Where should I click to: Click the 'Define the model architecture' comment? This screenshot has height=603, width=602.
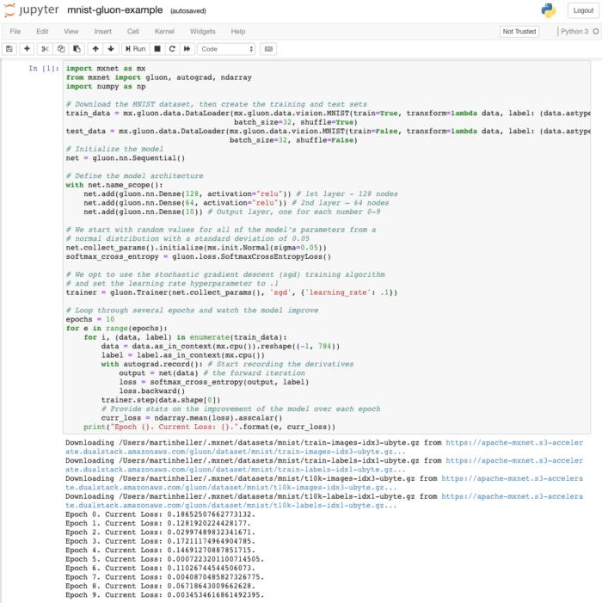[x=134, y=176]
